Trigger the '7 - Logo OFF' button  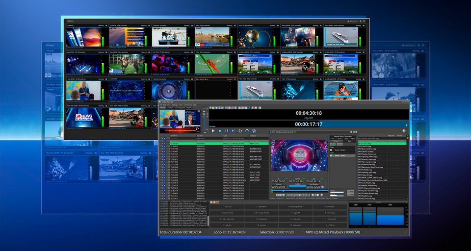(296, 213)
